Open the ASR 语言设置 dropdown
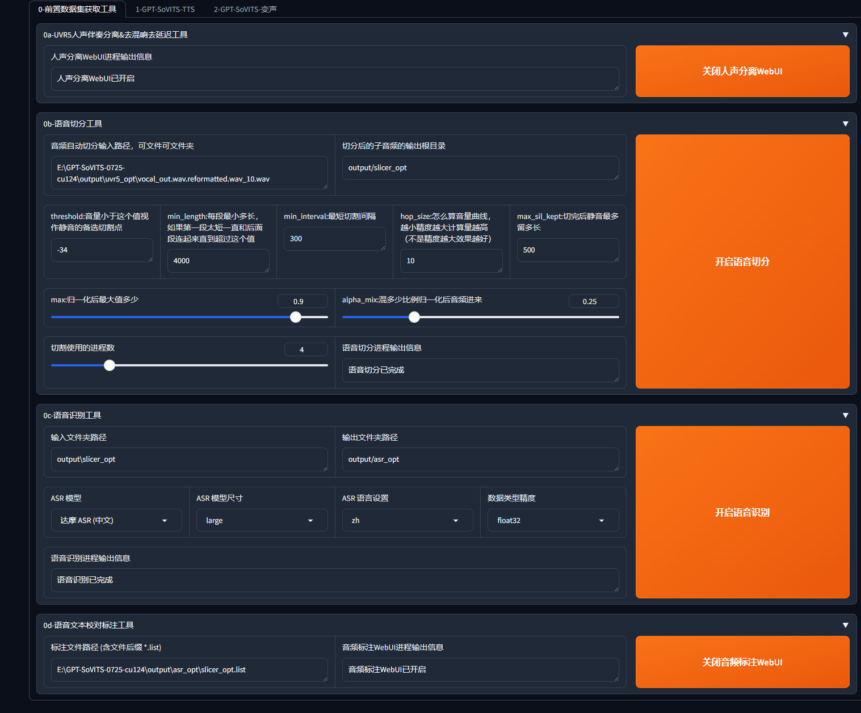 pos(407,520)
